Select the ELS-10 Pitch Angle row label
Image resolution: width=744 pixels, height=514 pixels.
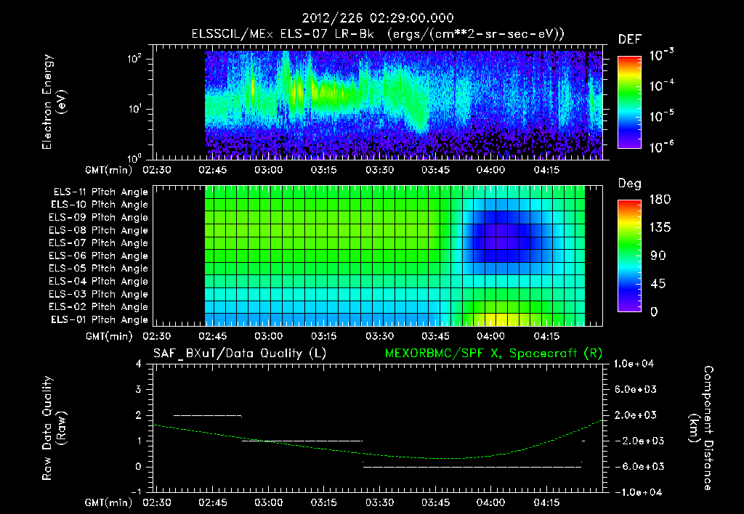tap(100, 205)
